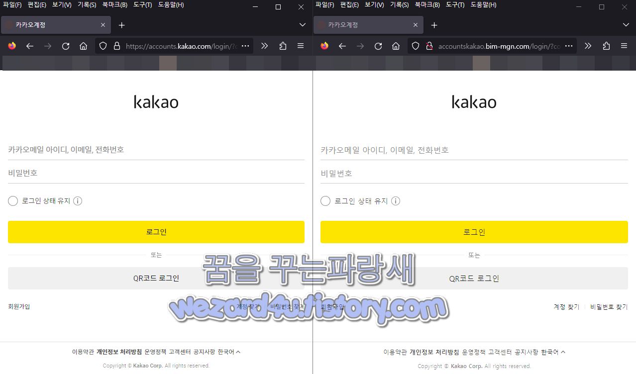Open extensions puzzle icon in right window
This screenshot has width=636, height=374.
click(x=606, y=46)
